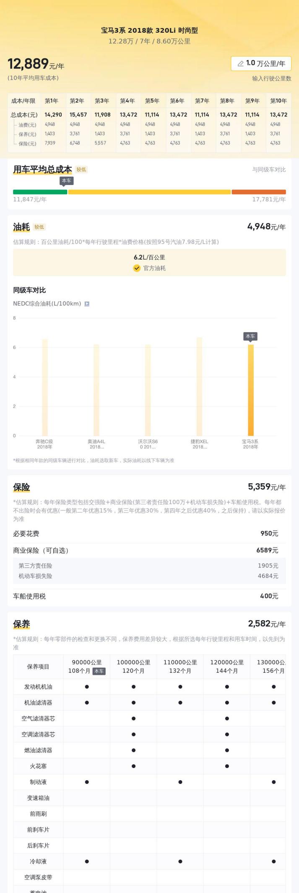Screen dimensions: 299x893
Task: Click the green segment of the cost bar
Action: [x=40, y=192]
